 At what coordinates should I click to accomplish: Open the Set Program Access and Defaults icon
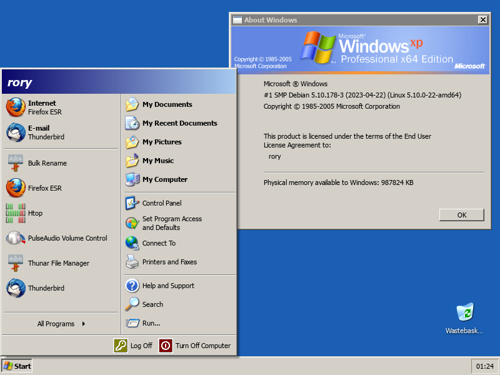tap(132, 223)
